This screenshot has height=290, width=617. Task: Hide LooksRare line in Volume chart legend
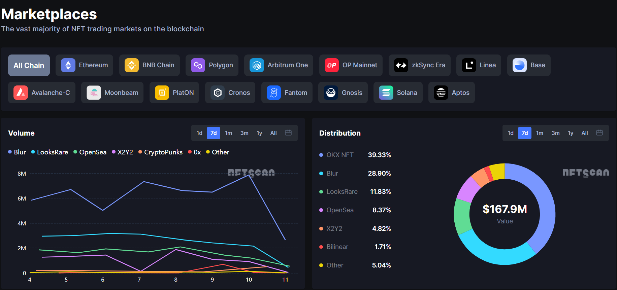click(x=50, y=152)
